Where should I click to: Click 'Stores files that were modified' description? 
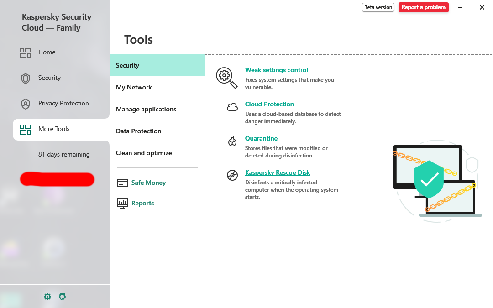(x=286, y=152)
